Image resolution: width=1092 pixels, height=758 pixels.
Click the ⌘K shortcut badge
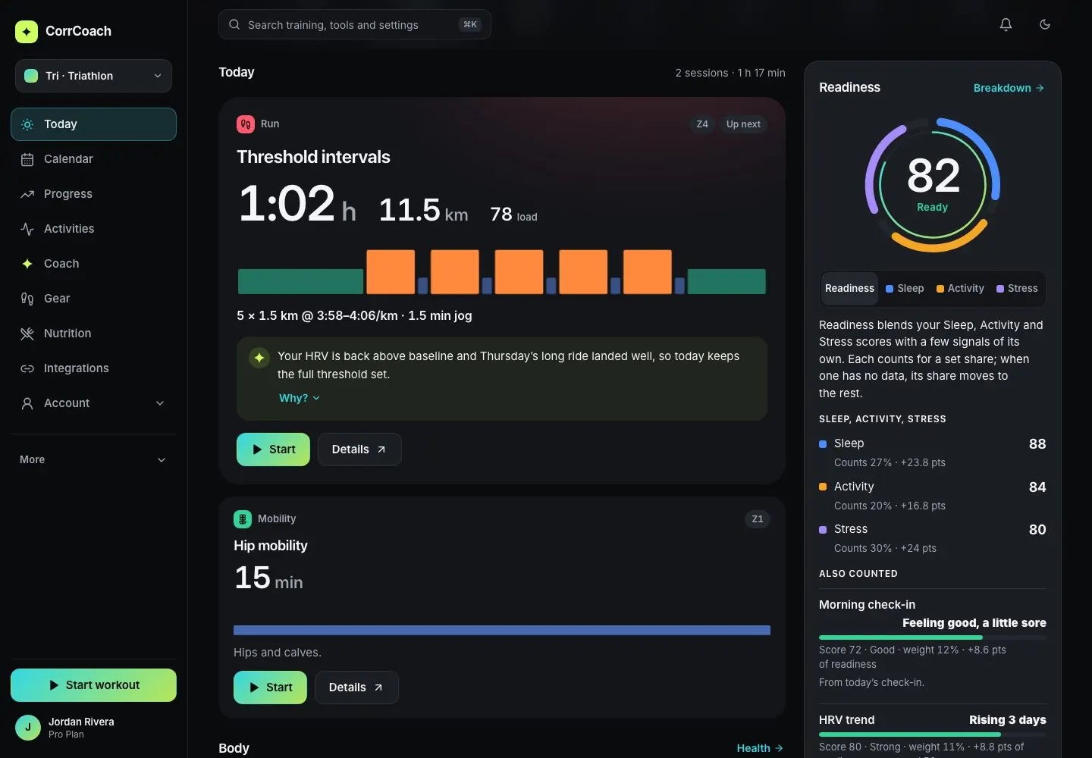click(470, 24)
